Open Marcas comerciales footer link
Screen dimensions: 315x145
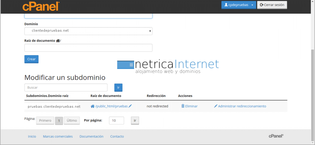[x=58, y=136]
